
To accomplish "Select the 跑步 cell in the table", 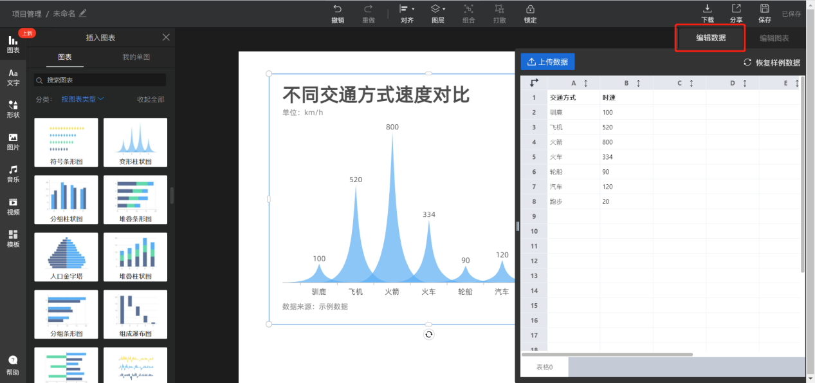I will (x=574, y=201).
